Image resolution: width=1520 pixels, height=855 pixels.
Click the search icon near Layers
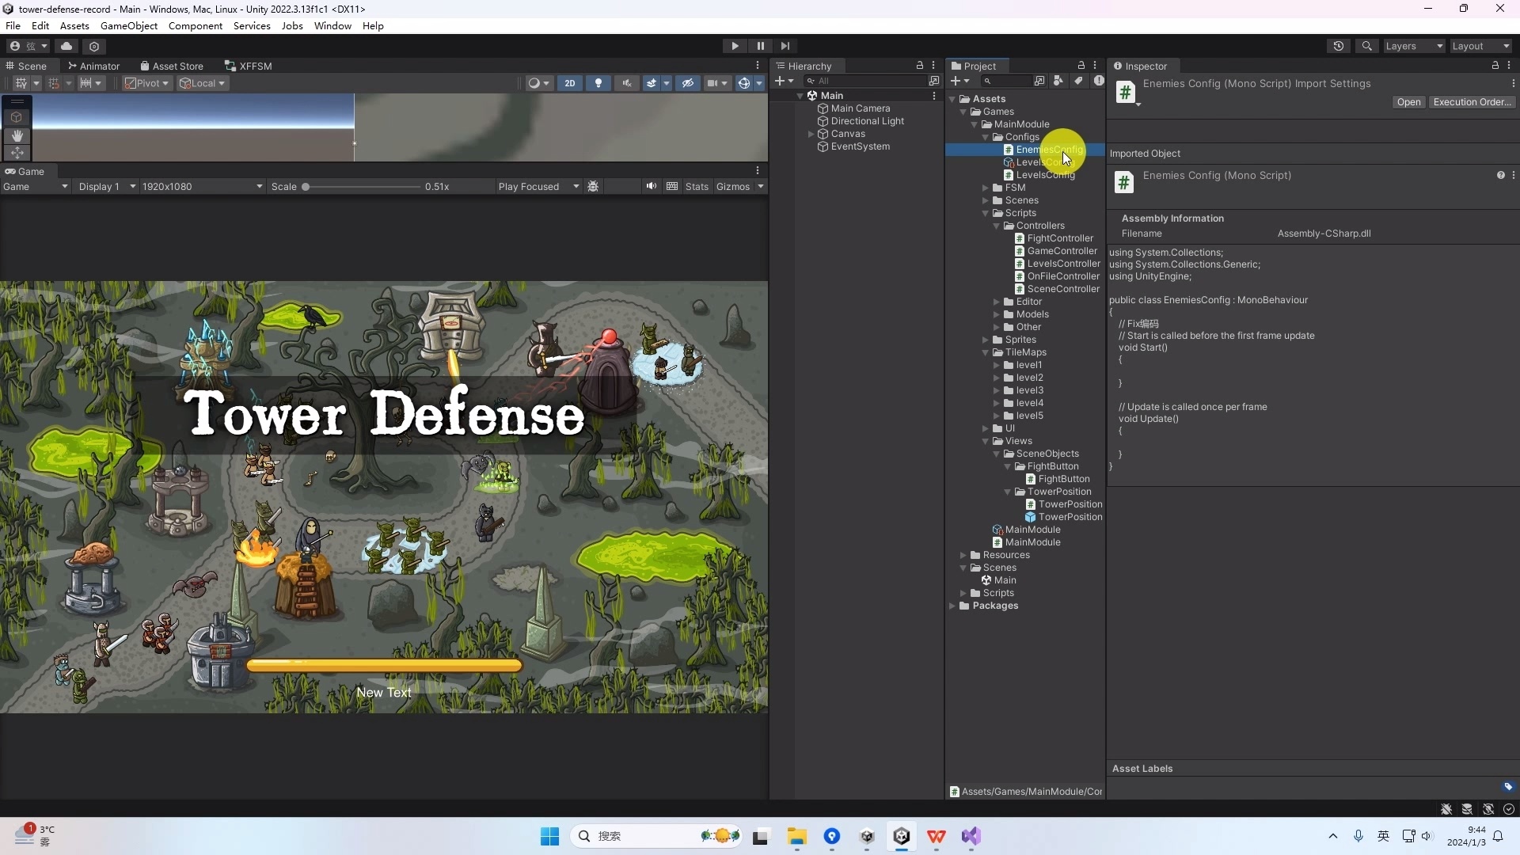(x=1367, y=46)
